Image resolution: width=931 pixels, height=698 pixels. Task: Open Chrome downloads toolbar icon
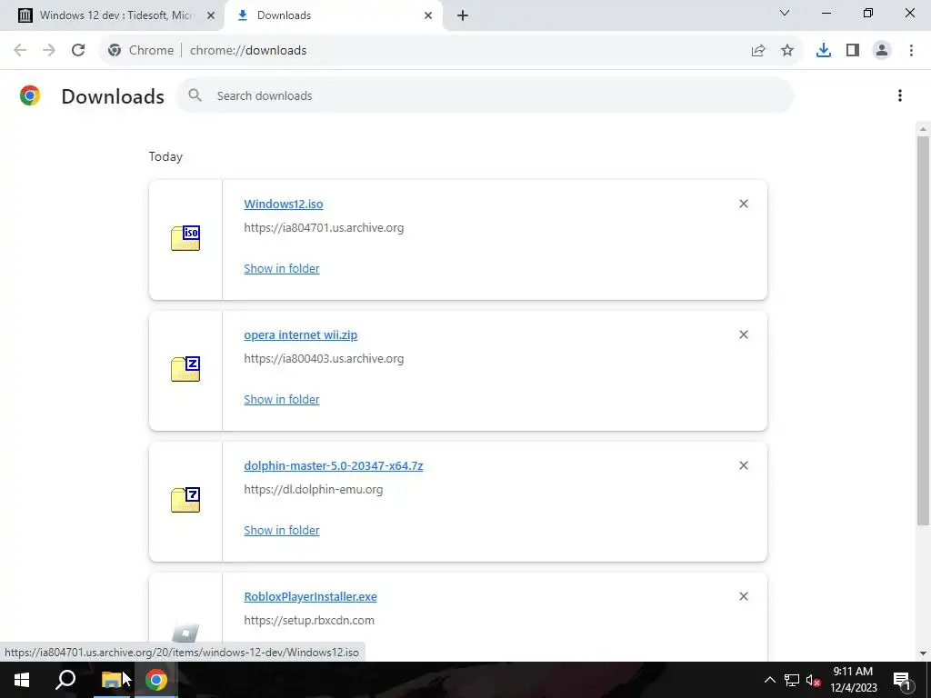click(824, 51)
